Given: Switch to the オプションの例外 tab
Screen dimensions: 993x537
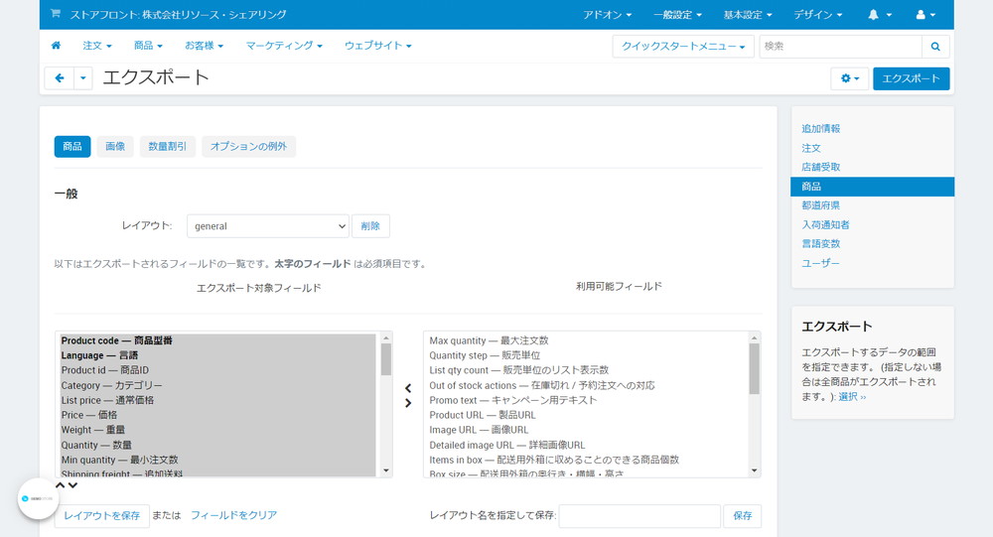Looking at the screenshot, I should (249, 146).
